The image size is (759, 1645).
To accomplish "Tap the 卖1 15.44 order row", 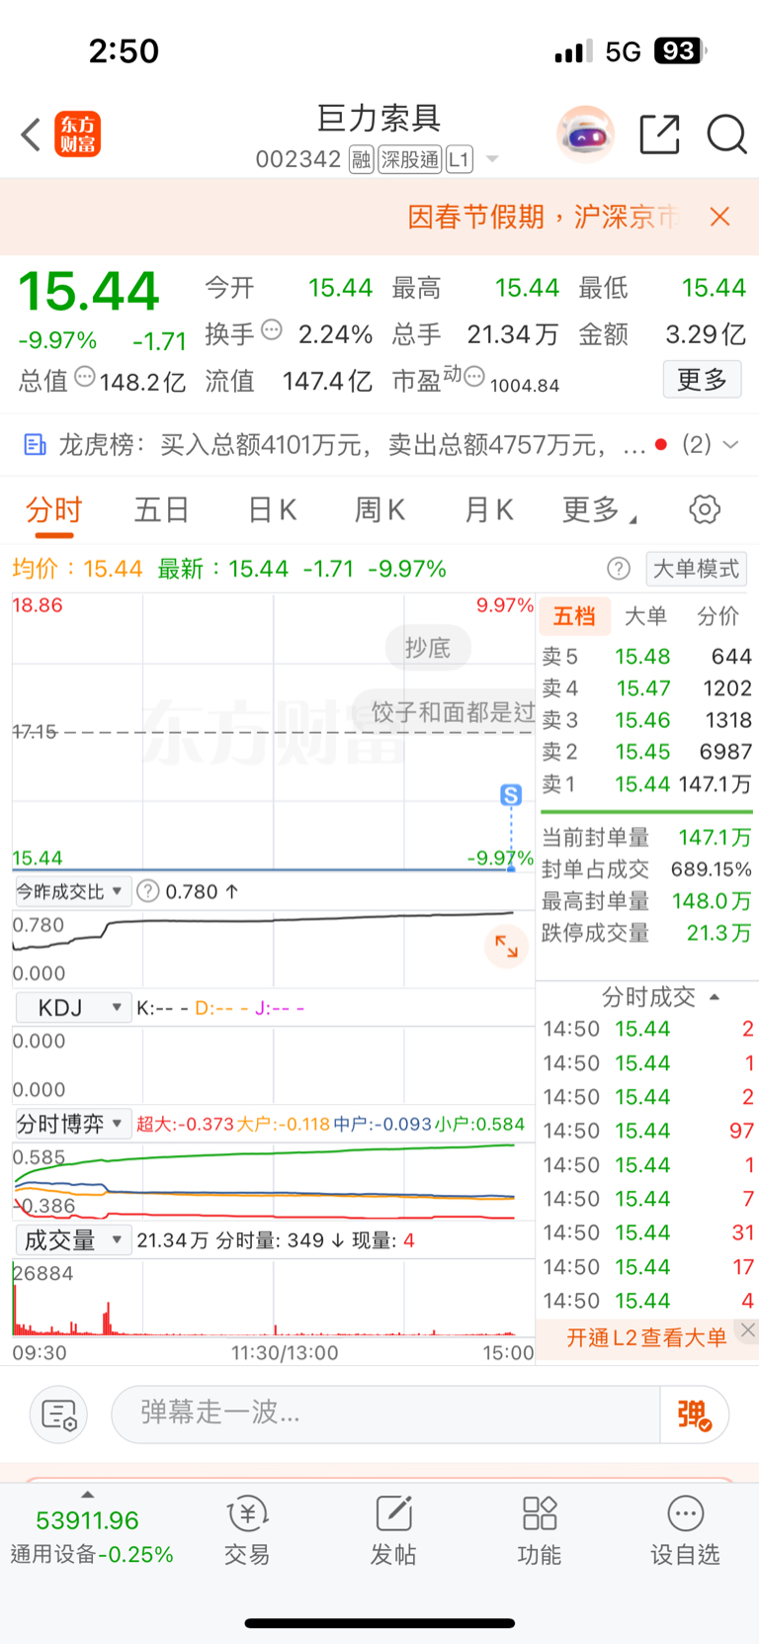I will point(646,784).
